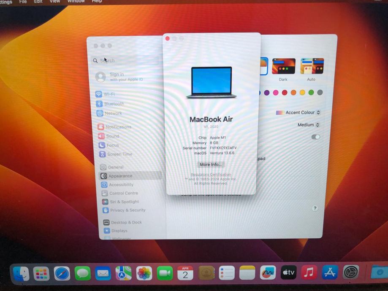The image size is (388, 291).
Task: Open Wi-Fi settings in sidebar
Action: 106,94
